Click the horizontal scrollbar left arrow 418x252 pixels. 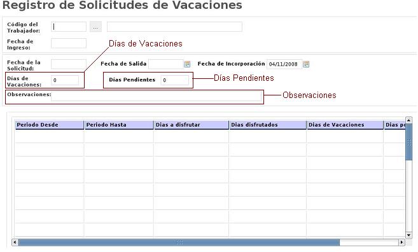pos(15,242)
